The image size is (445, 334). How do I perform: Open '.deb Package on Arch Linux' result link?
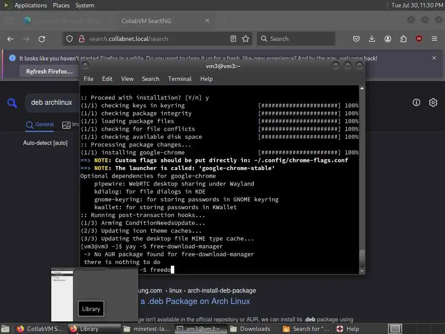click(195, 301)
